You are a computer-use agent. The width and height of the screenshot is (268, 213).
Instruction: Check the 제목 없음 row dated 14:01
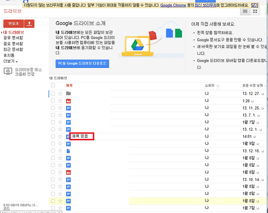click(53, 136)
